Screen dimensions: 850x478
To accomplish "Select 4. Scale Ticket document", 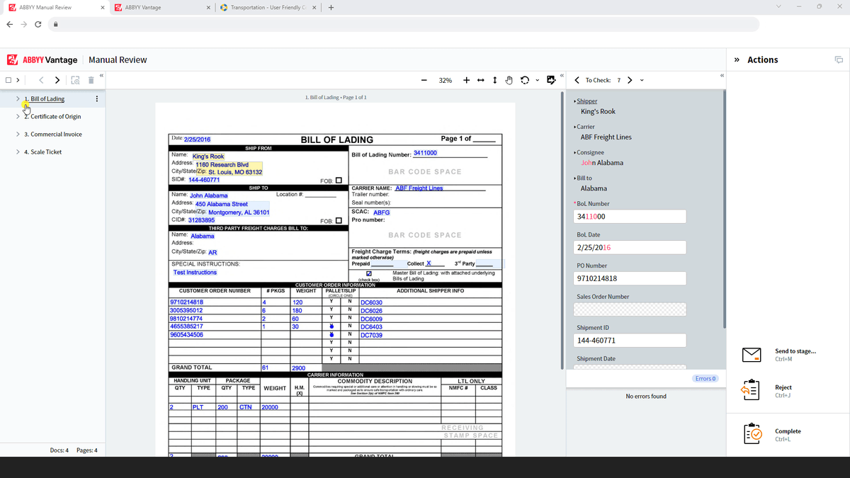I will [x=43, y=152].
